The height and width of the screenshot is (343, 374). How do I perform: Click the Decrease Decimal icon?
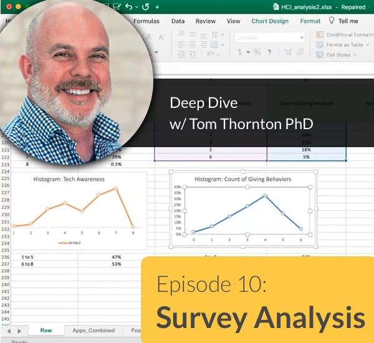300,52
